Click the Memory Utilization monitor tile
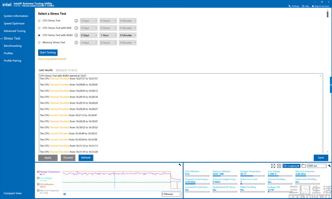Viewport: 332px width, 199px height. tap(225, 173)
